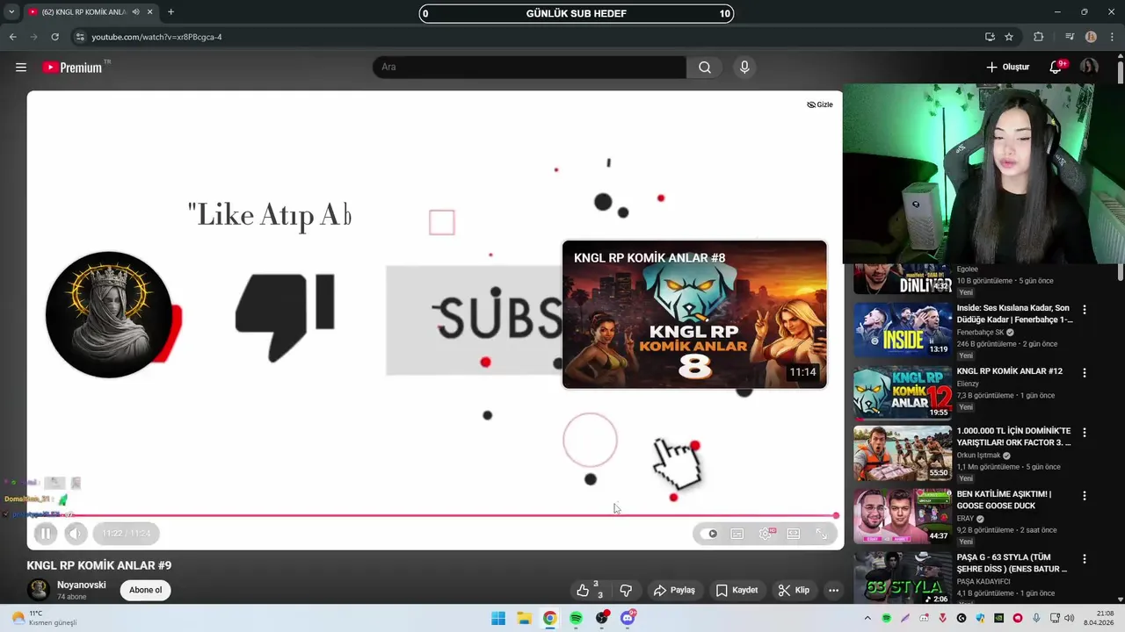Subscribe with Abone ol button
The image size is (1125, 632).
(x=146, y=590)
